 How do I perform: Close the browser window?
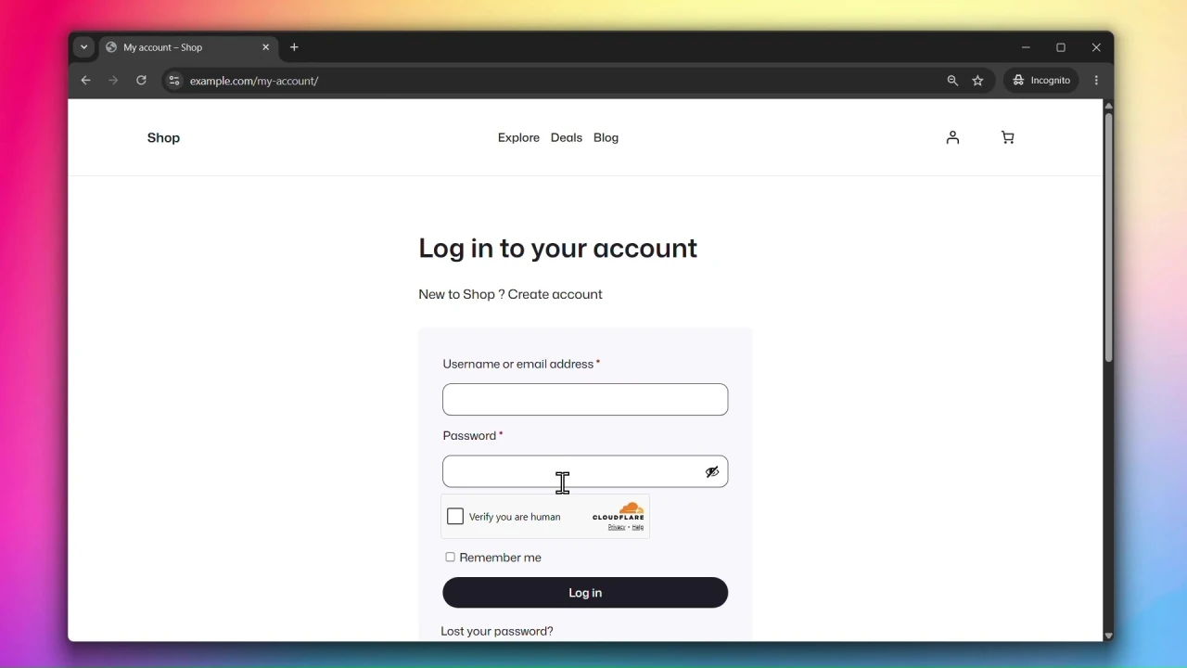pos(1097,47)
